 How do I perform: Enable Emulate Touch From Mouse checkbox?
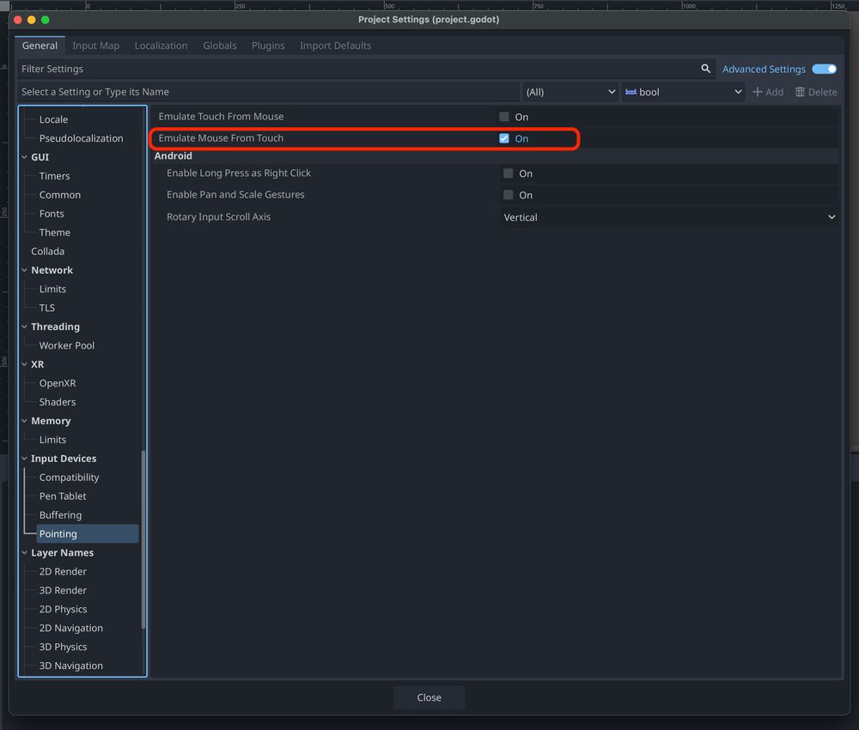point(504,117)
